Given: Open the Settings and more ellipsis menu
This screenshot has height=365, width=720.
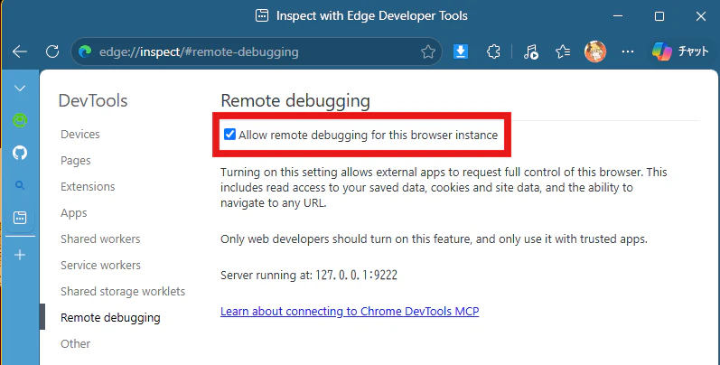Looking at the screenshot, I should coord(628,51).
